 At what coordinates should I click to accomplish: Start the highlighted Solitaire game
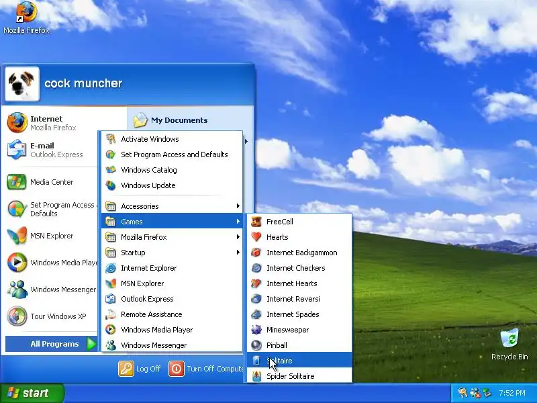click(x=299, y=360)
